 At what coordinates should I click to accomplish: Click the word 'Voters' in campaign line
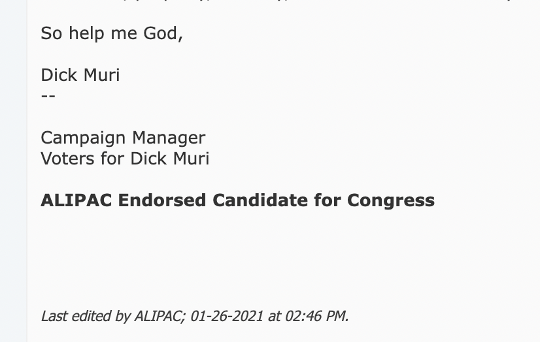tap(67, 159)
